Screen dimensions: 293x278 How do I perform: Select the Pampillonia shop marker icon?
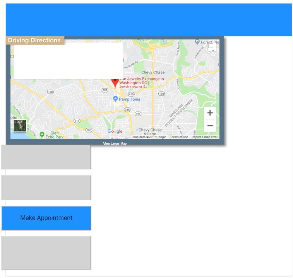115,99
